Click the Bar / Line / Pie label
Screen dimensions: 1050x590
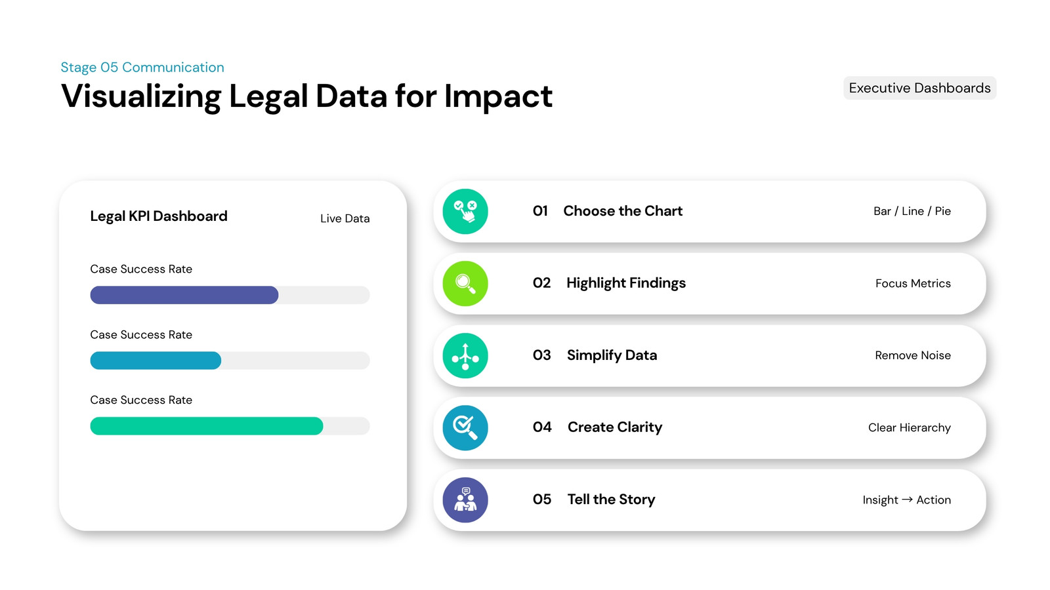point(912,211)
